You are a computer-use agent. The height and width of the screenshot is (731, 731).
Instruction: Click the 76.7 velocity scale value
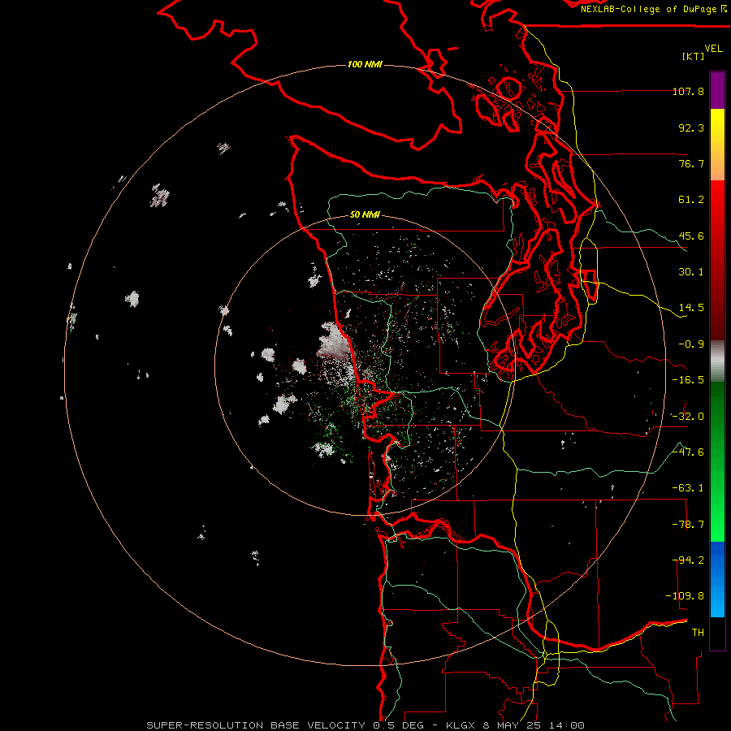tap(691, 163)
